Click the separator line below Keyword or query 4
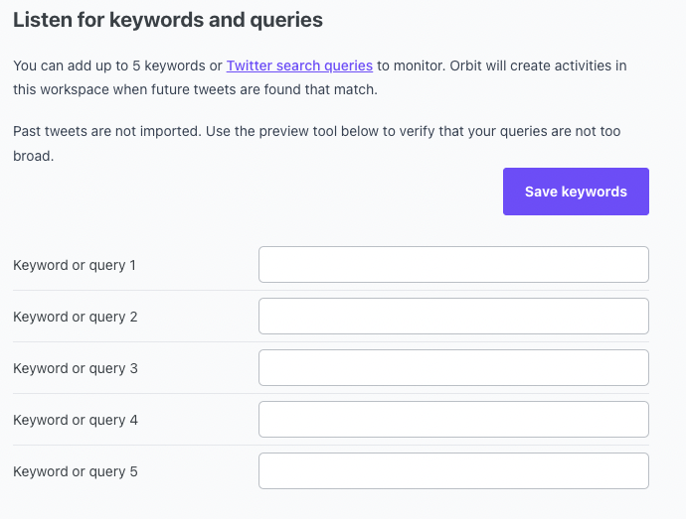Screen dimensions: 686x519 click(129, 446)
